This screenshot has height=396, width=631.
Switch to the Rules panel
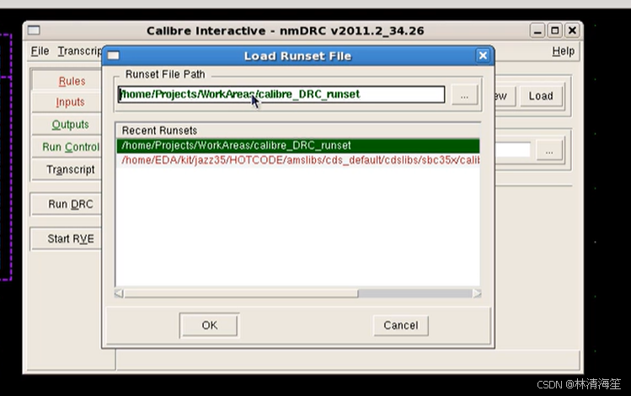67,81
